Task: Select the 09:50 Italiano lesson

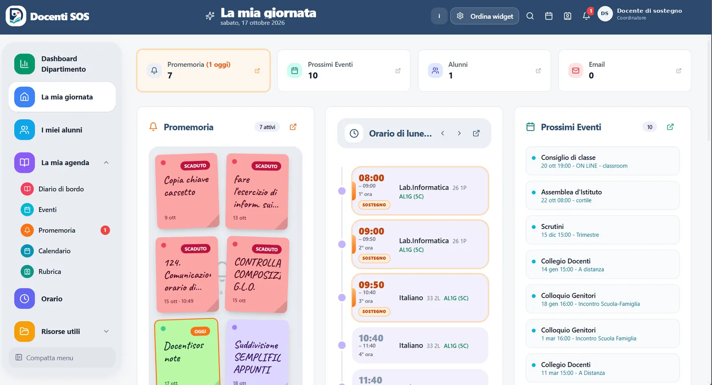Action: pyautogui.click(x=420, y=298)
